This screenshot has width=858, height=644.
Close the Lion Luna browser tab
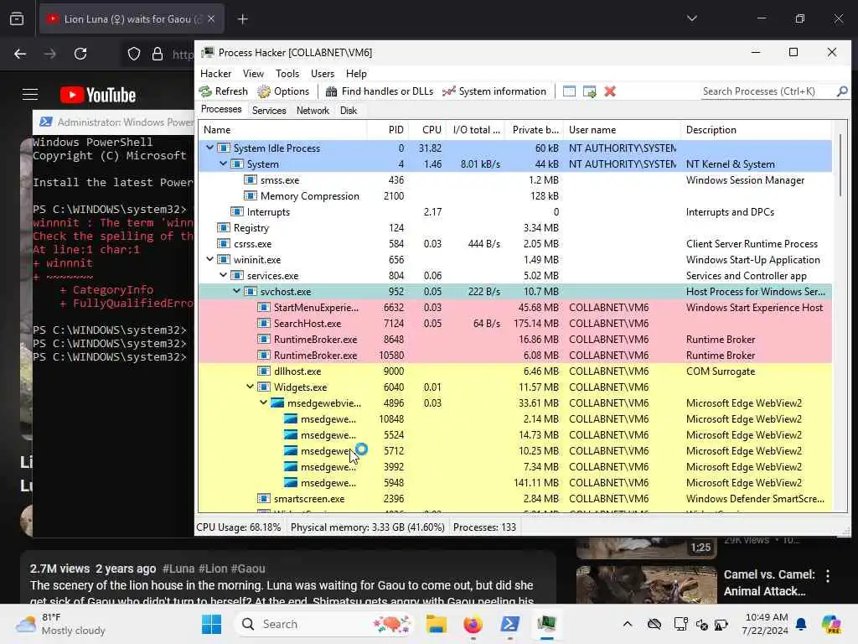(211, 18)
